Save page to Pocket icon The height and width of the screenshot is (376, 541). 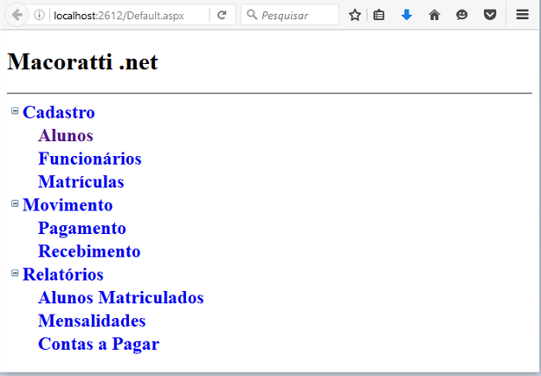[x=489, y=15]
